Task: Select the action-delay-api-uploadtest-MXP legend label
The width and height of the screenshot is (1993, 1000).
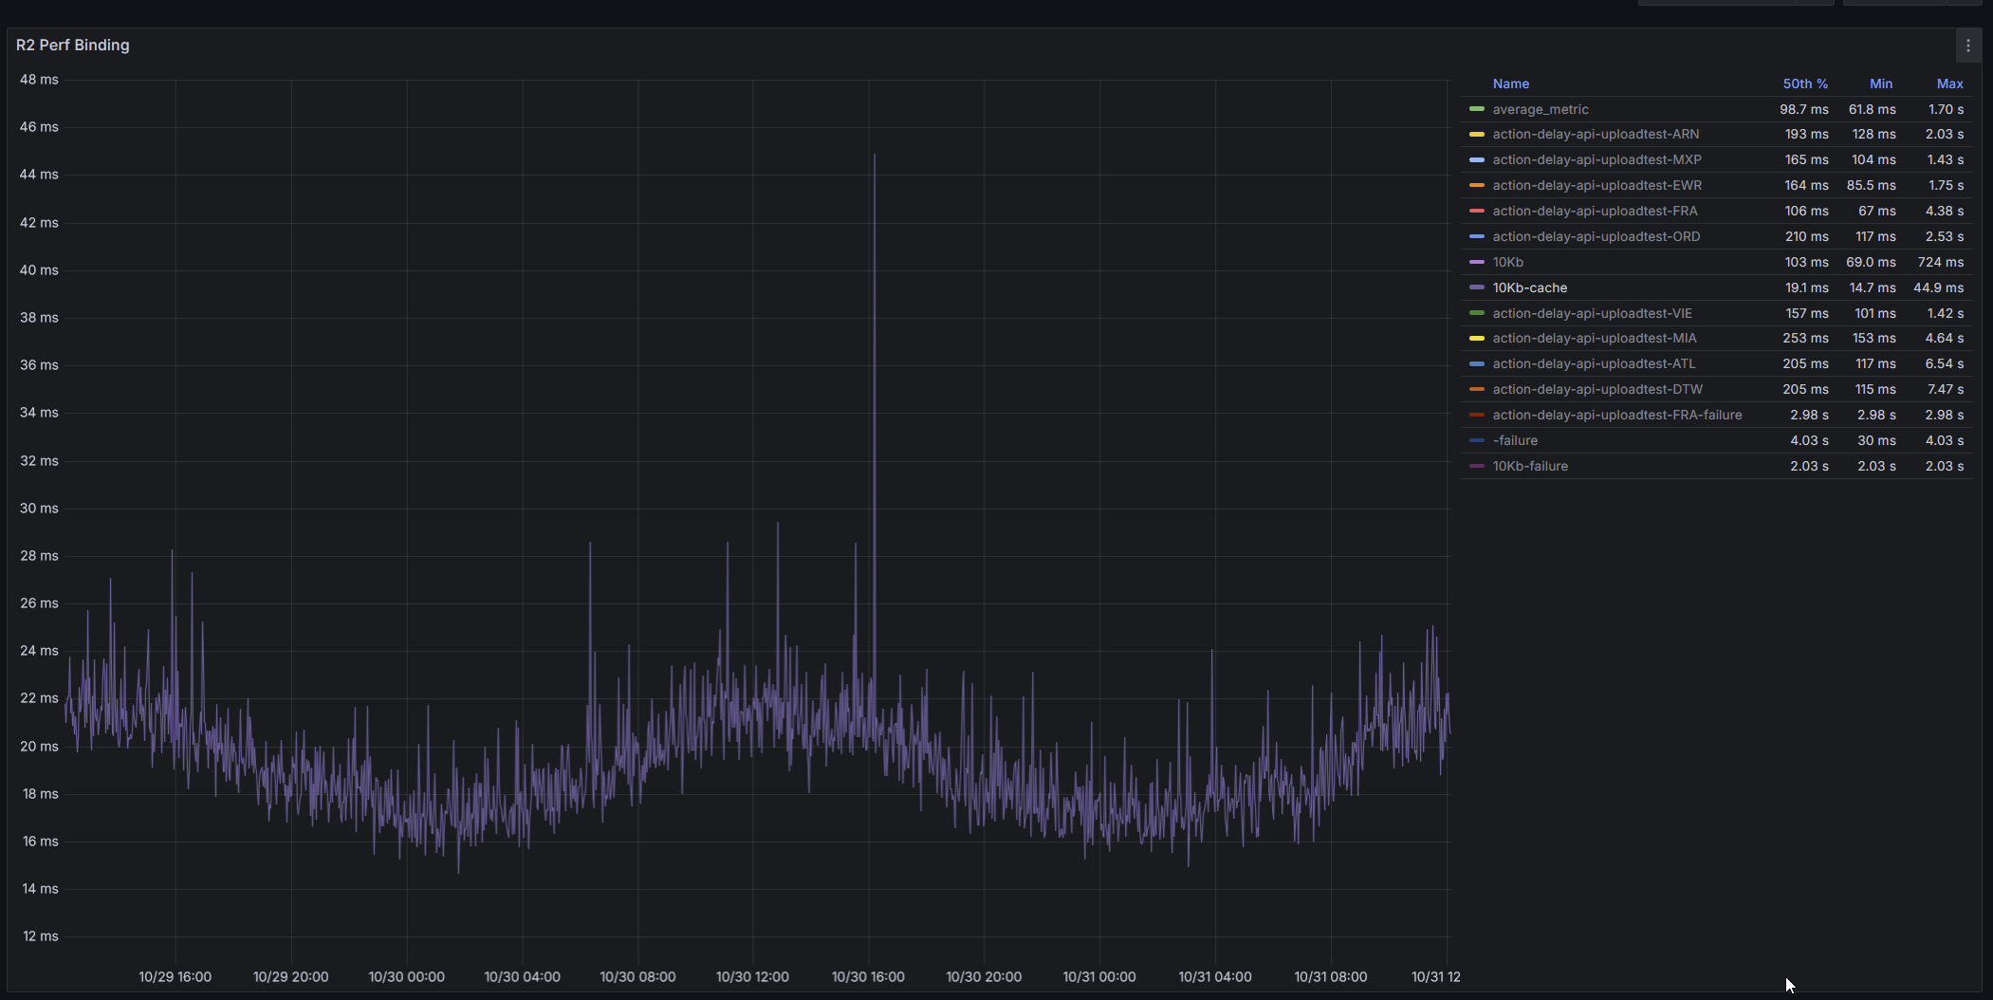Action: (x=1598, y=159)
